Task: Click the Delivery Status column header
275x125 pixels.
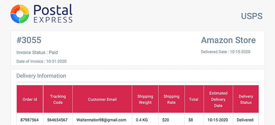Action: pyautogui.click(x=246, y=99)
